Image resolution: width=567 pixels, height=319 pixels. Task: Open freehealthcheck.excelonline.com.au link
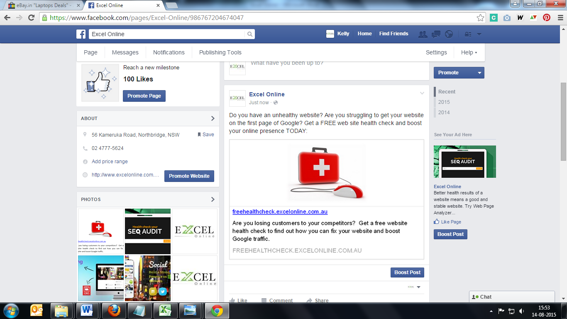[280, 212]
